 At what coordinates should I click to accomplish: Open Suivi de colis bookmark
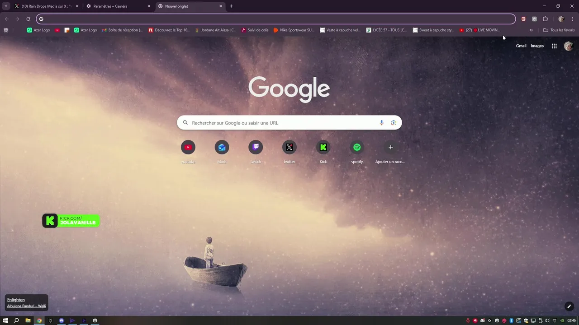pyautogui.click(x=255, y=30)
